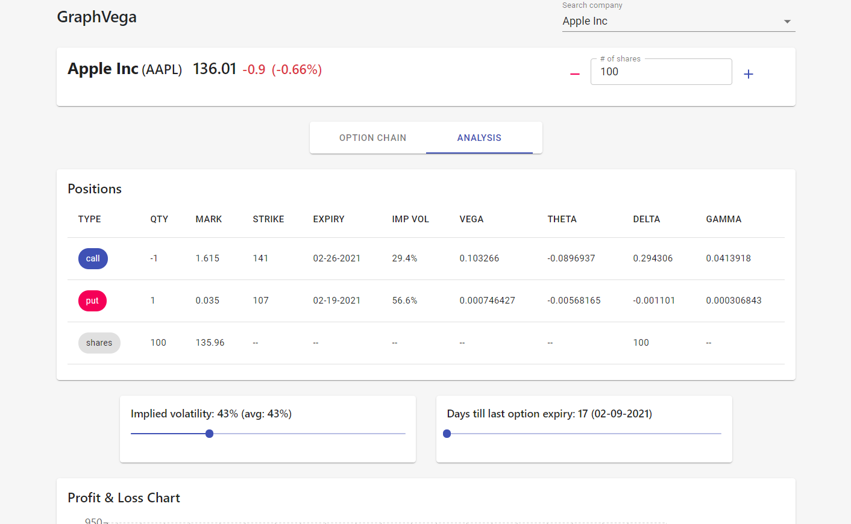
Task: Select the Analysis tab
Action: tap(479, 138)
